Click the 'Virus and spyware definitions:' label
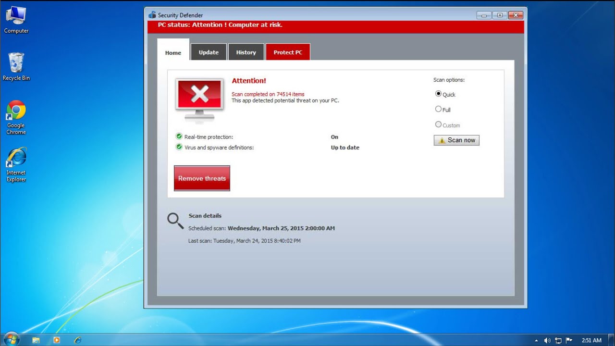This screenshot has width=615, height=346. click(x=219, y=148)
